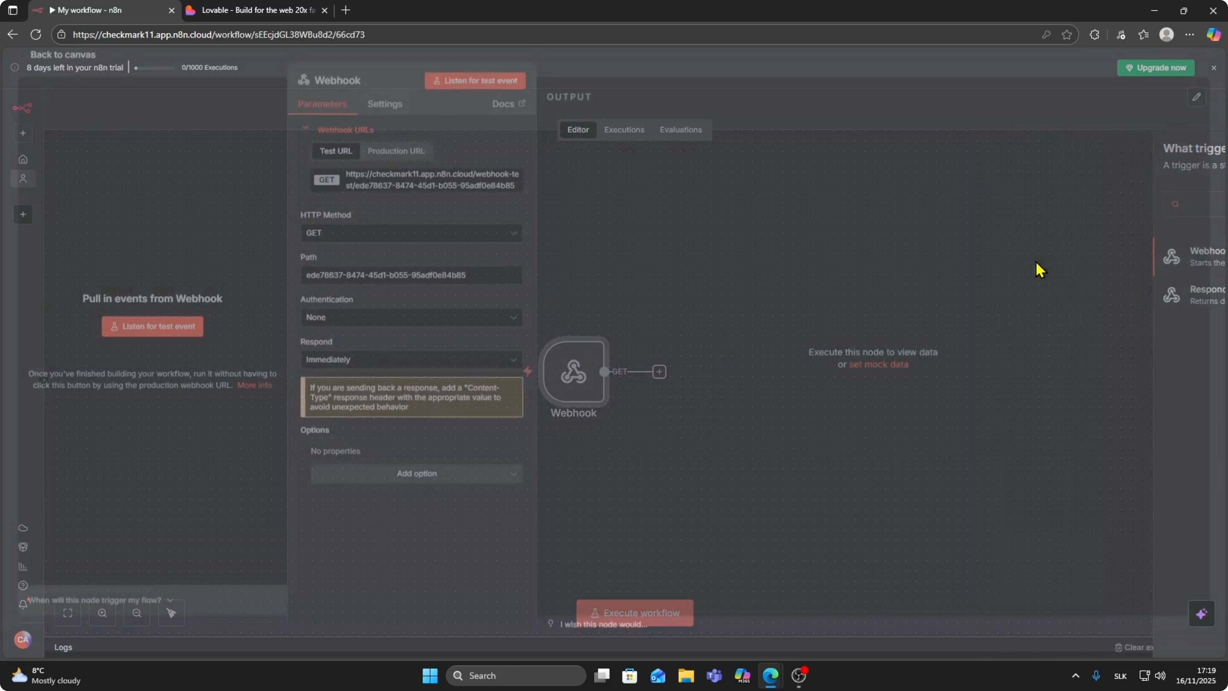
Task: Open the templates box icon in sidebar
Action: [x=23, y=547]
